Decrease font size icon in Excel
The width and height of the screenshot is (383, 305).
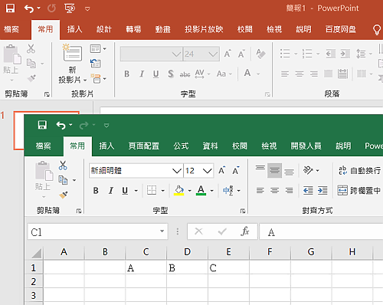click(x=236, y=170)
